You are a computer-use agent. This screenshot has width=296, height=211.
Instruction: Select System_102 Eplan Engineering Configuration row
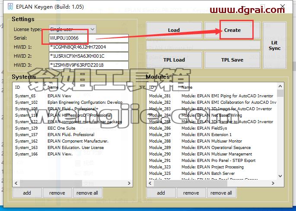click(x=73, y=102)
